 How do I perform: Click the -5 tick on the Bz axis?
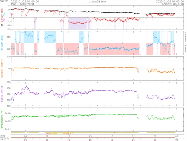click(x=10, y=21)
